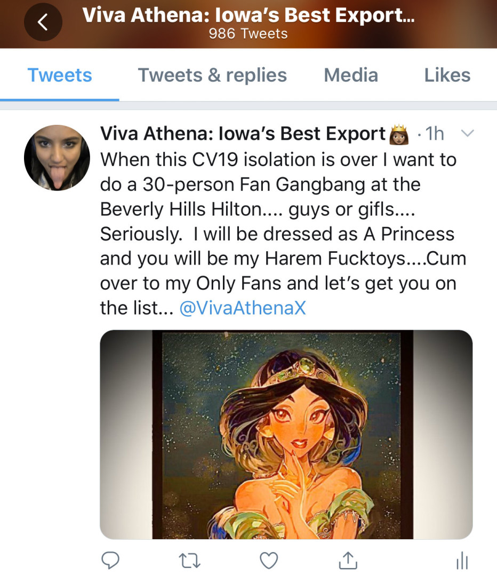Tap the 986 Tweets count subtitle
Image resolution: width=497 pixels, height=576 pixels.
point(248,34)
